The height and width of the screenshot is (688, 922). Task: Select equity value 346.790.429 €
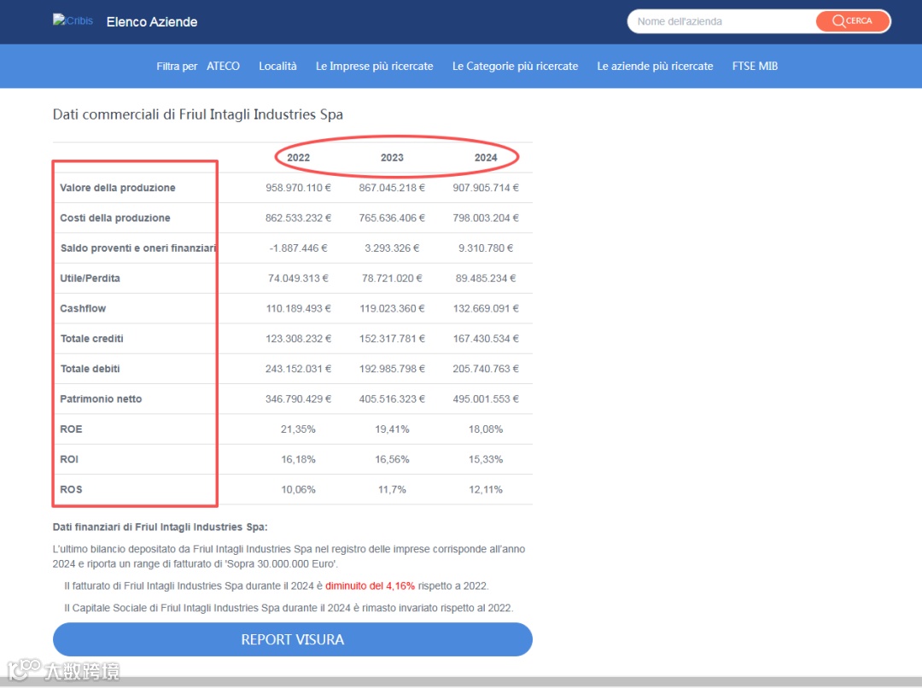tap(298, 399)
